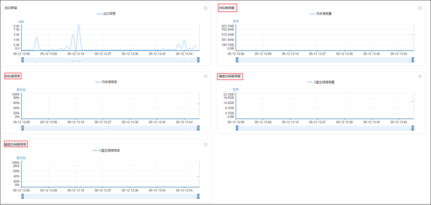Click right handle of 内存使用率 range slider
431x205 pixels.
point(198,128)
